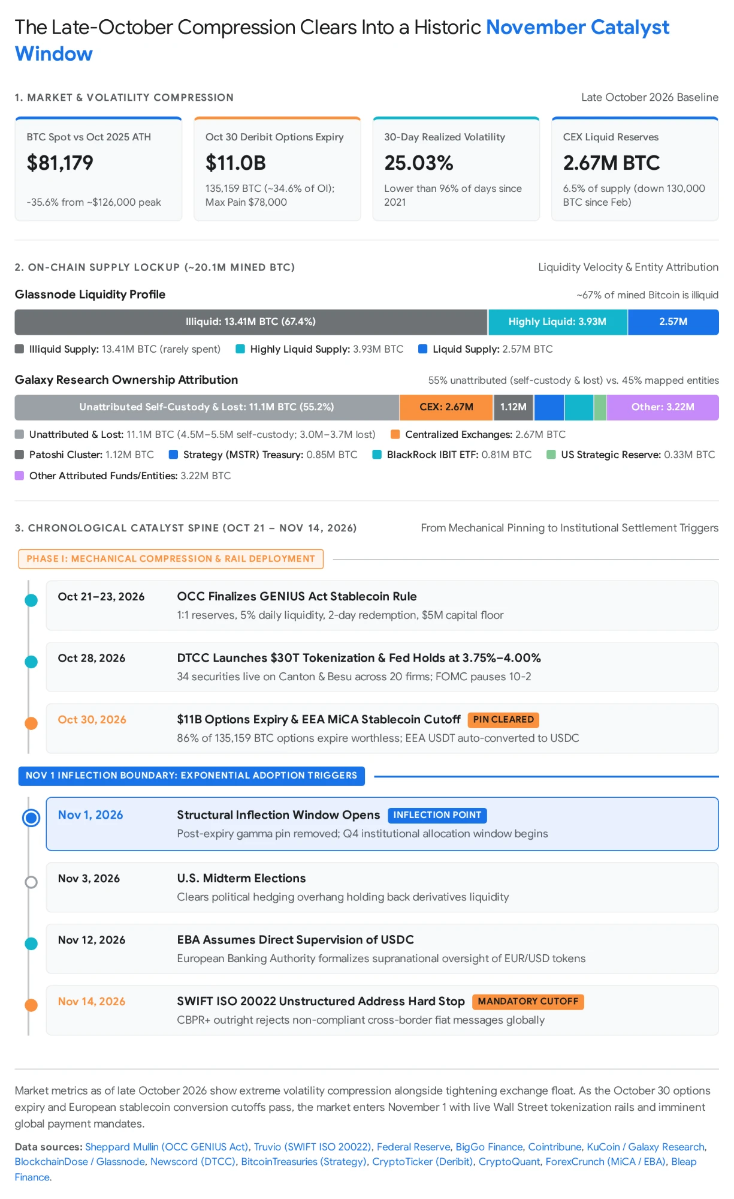
Task: Click the $81,179 spot price value
Action: [60, 163]
